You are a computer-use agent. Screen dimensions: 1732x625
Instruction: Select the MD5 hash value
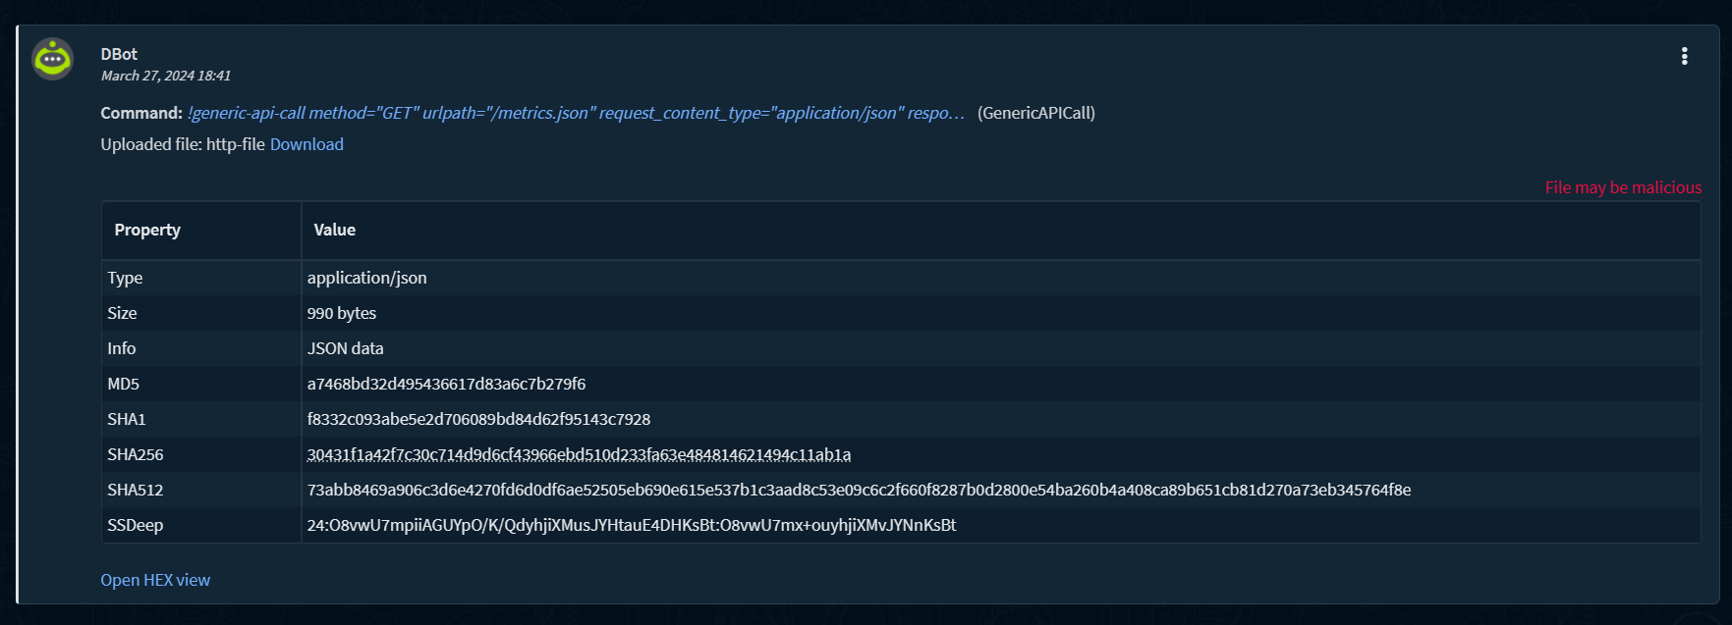coord(446,384)
